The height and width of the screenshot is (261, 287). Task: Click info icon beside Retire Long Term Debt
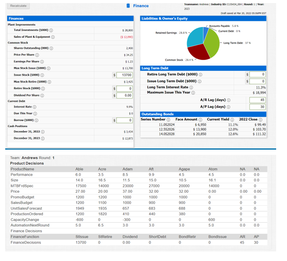click(201, 75)
